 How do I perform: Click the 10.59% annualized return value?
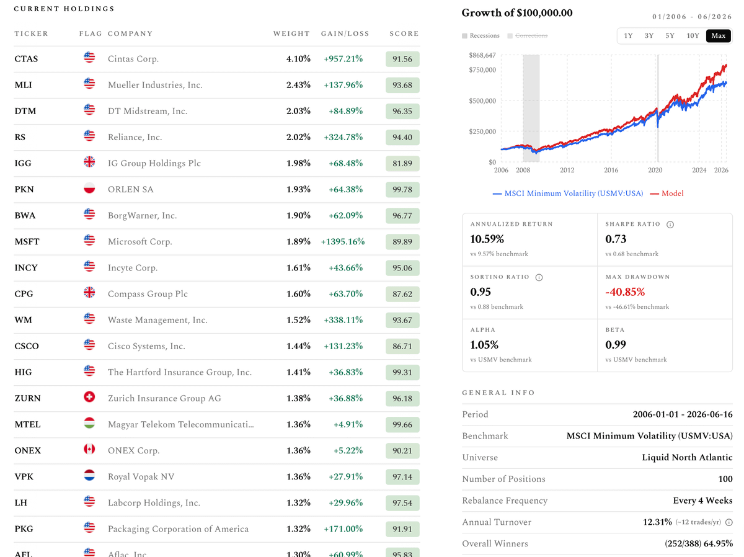pyautogui.click(x=487, y=239)
